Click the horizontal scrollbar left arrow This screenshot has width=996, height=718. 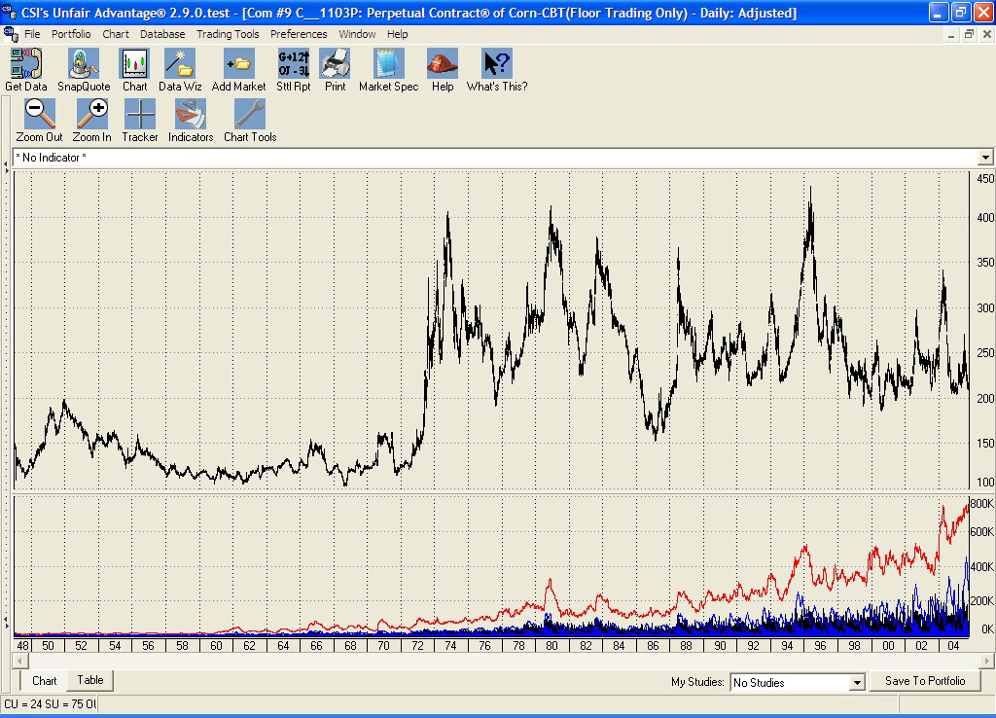point(19,662)
